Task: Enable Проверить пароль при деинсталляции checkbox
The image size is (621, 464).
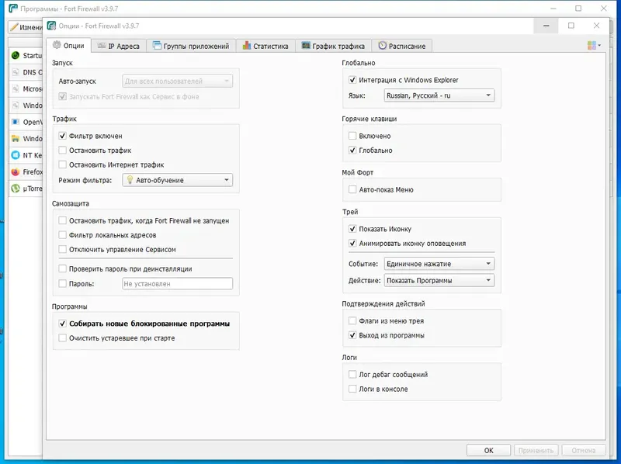Action: coord(62,268)
